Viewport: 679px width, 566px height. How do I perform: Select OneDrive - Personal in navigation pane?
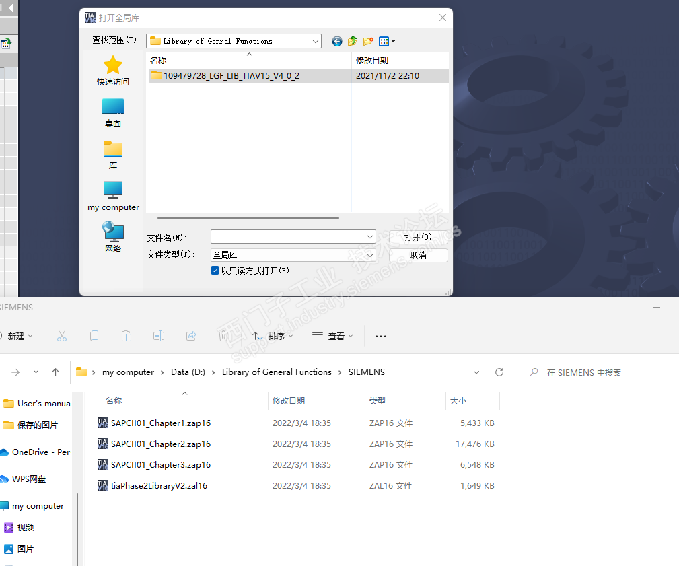coord(36,452)
